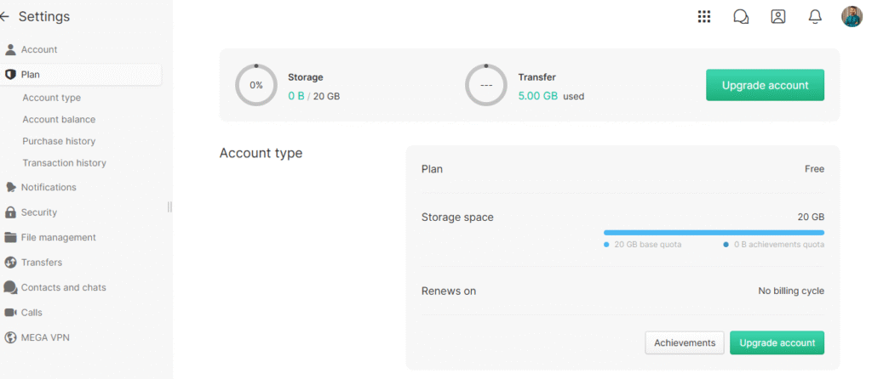Image resolution: width=872 pixels, height=379 pixels.
Task: Jump to the Purchase history subsection
Action: [59, 141]
